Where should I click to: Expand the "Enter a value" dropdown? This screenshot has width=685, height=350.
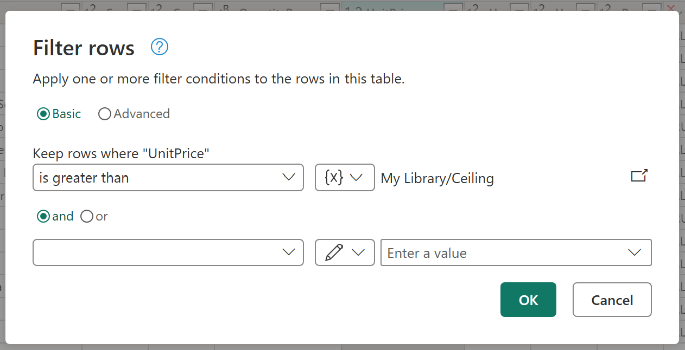(634, 252)
